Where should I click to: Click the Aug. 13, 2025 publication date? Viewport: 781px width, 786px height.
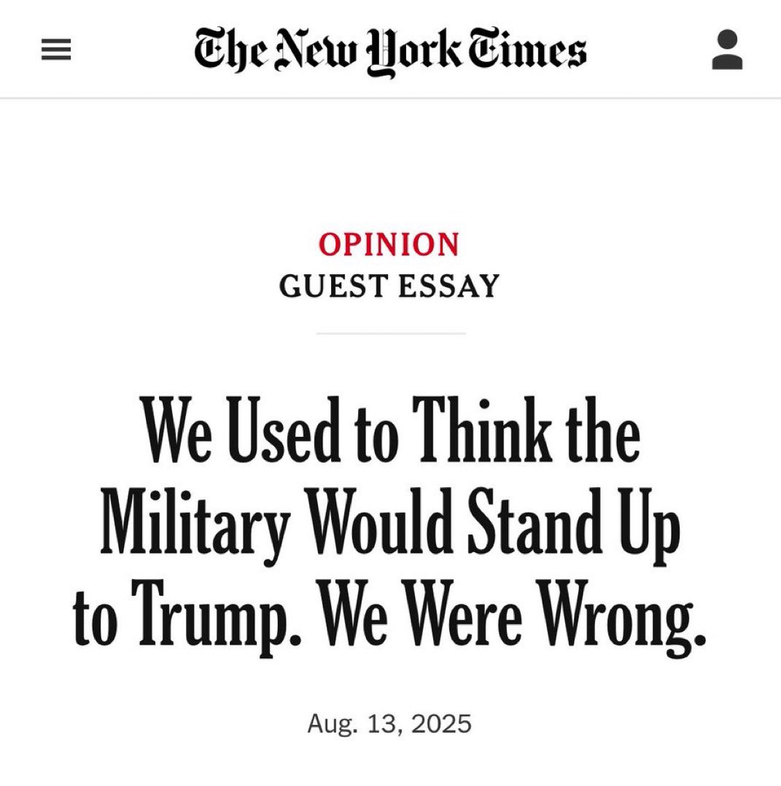389,723
